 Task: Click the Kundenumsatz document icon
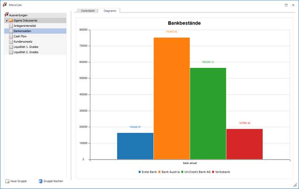(11, 41)
